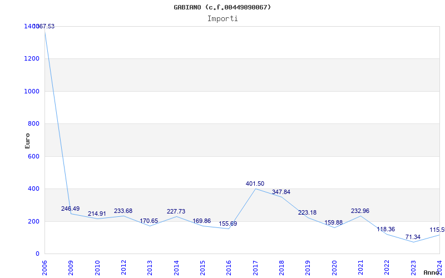This screenshot has width=445, height=278.
Task: Select the 227.73 data label
Action: point(176,212)
